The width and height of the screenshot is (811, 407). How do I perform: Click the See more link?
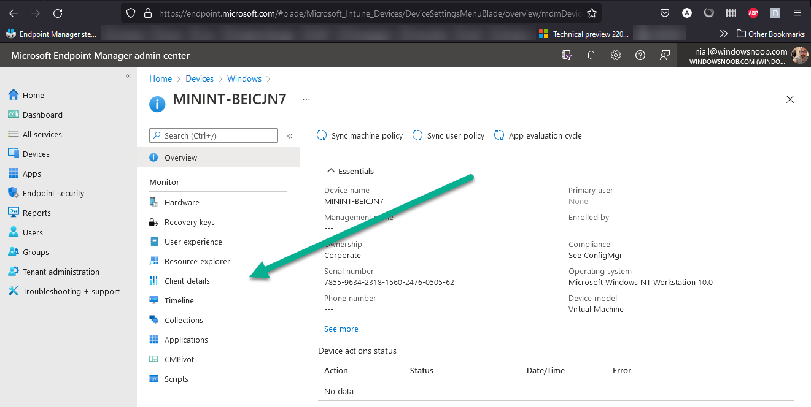(x=341, y=329)
